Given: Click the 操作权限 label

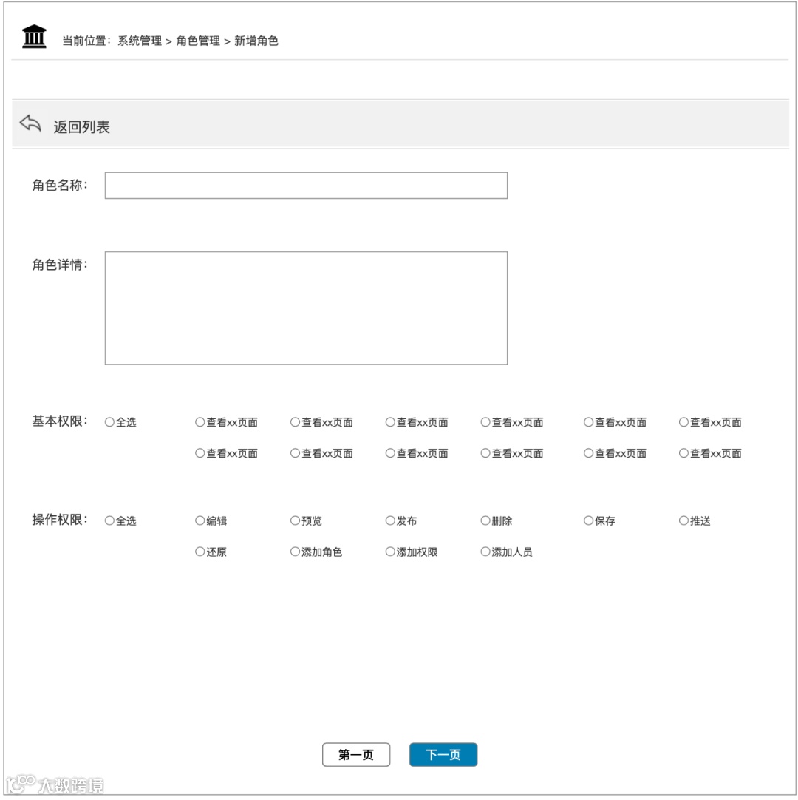Looking at the screenshot, I should pos(60,519).
